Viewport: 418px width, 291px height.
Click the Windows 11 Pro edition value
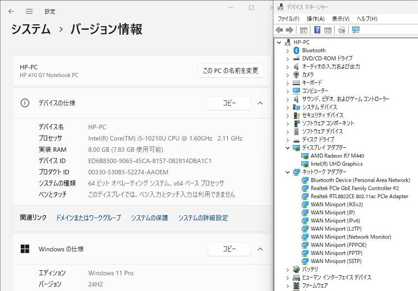pos(111,273)
